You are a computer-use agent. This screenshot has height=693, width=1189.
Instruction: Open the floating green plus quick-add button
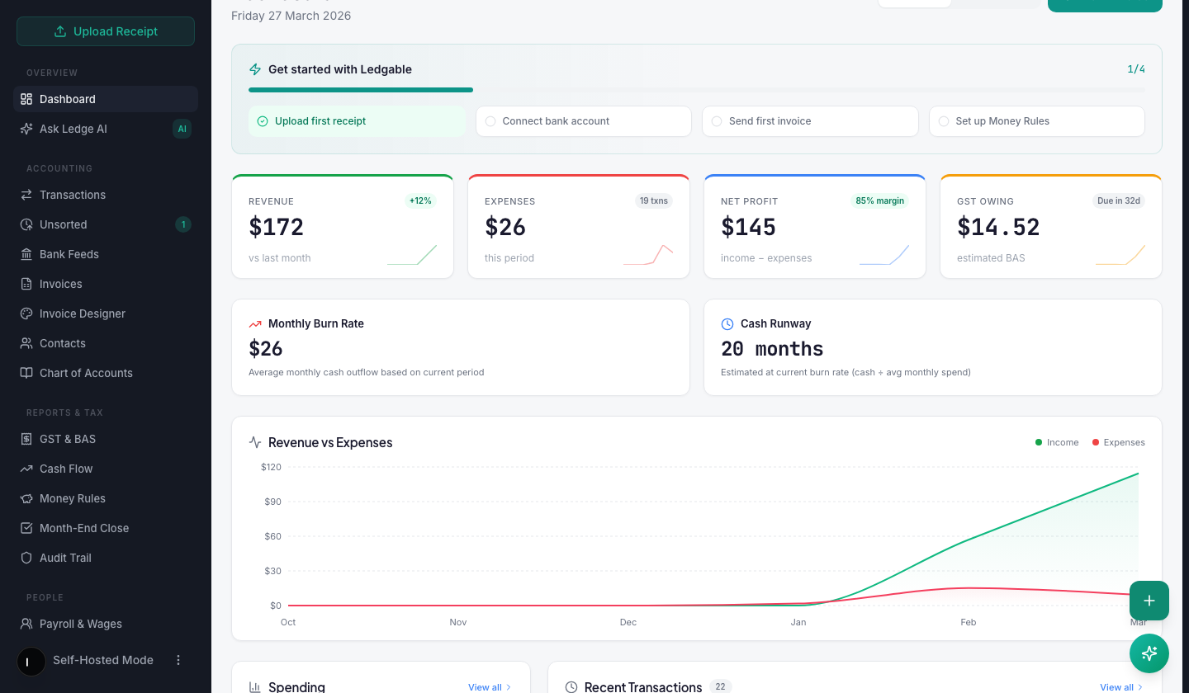point(1149,601)
